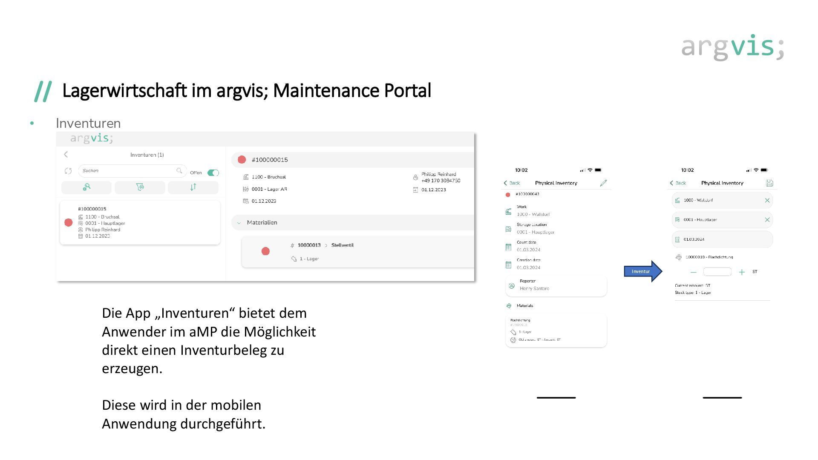The height and width of the screenshot is (460, 818).
Task: Tap the material icon beside 10000018 - Flachdichtung
Action: [x=679, y=257]
